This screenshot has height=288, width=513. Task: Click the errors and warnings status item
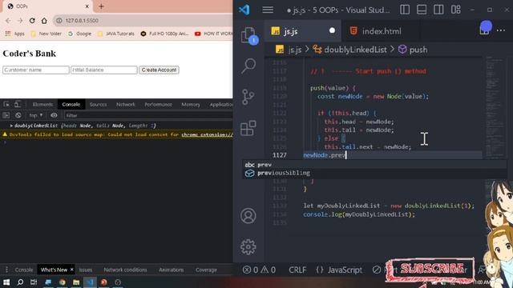click(x=259, y=270)
